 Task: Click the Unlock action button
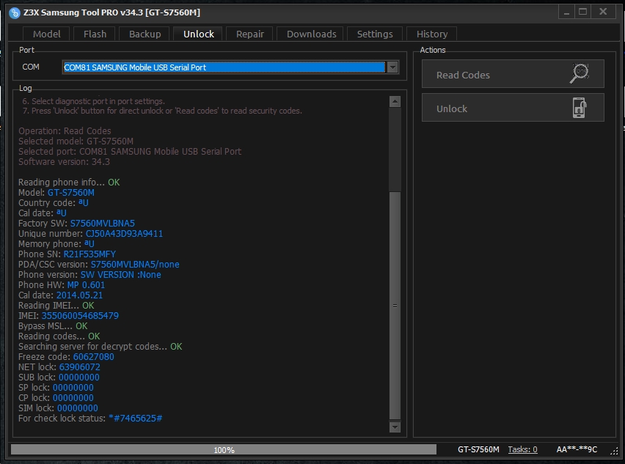click(513, 108)
